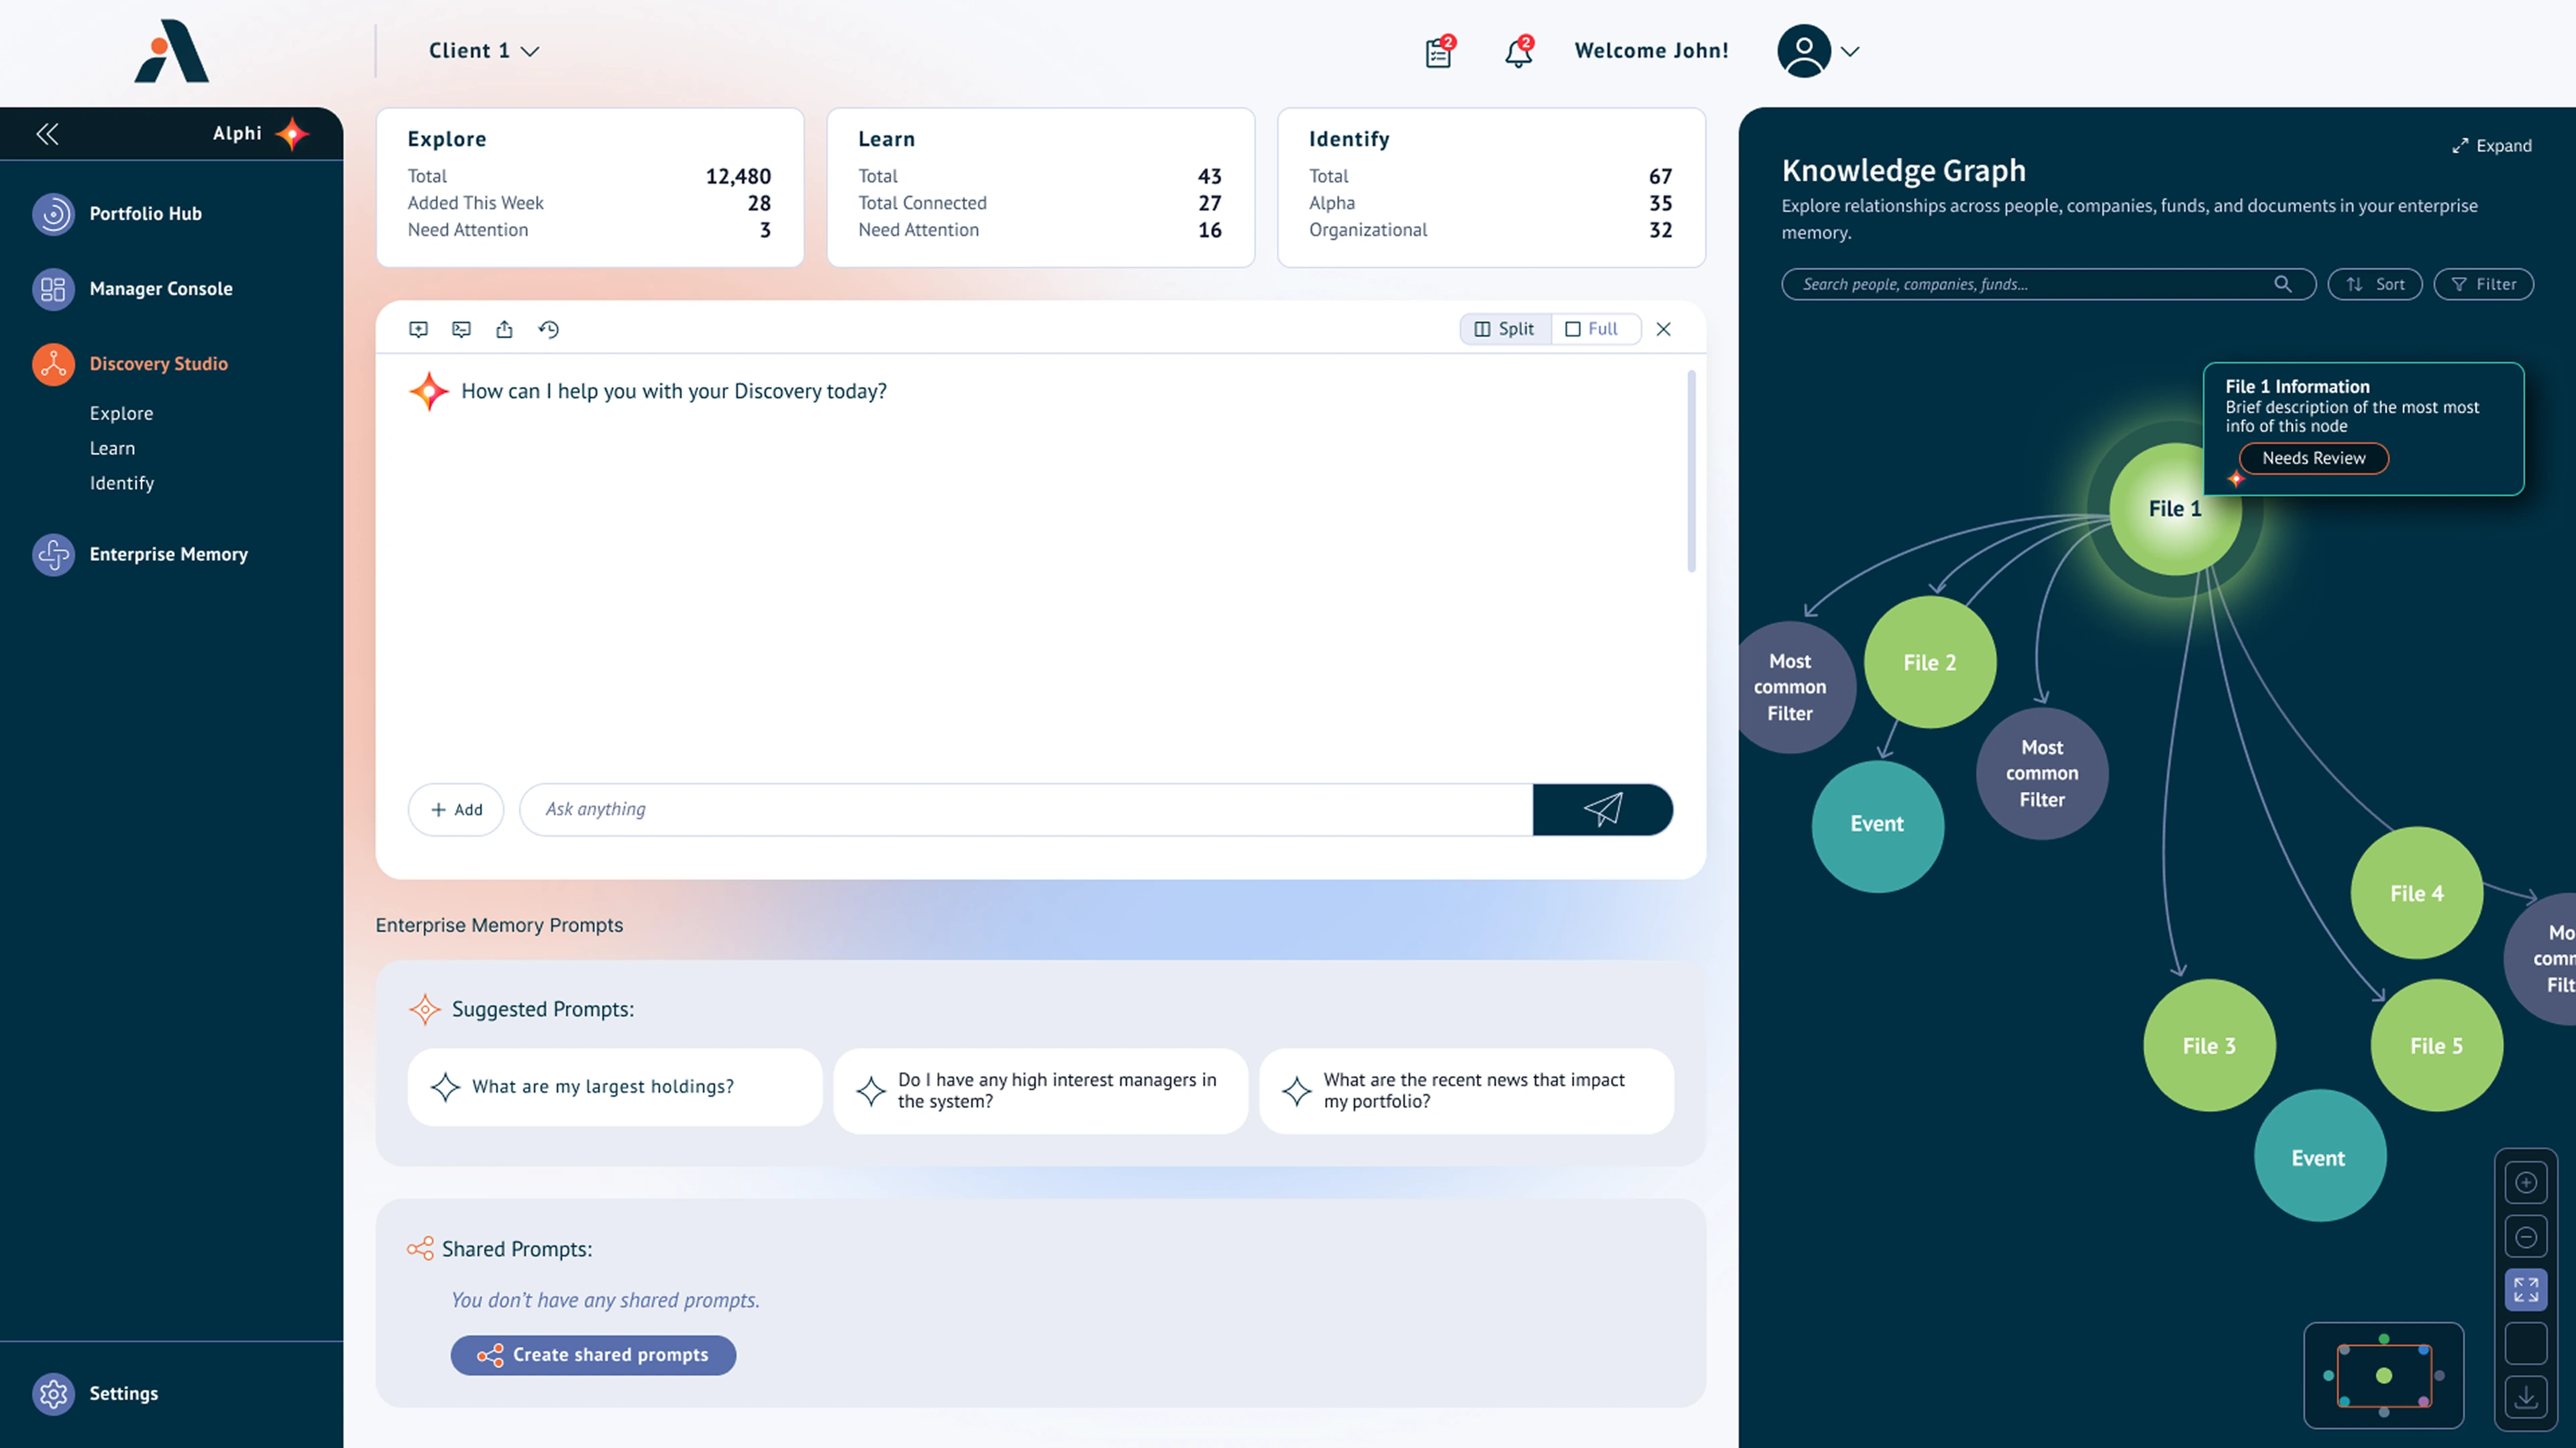Click the Ask anything input field
The height and width of the screenshot is (1448, 2576).
tap(1026, 809)
